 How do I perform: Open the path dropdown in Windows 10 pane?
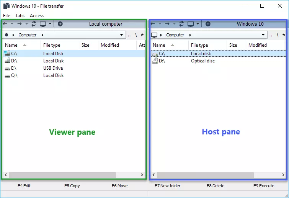click(263, 35)
